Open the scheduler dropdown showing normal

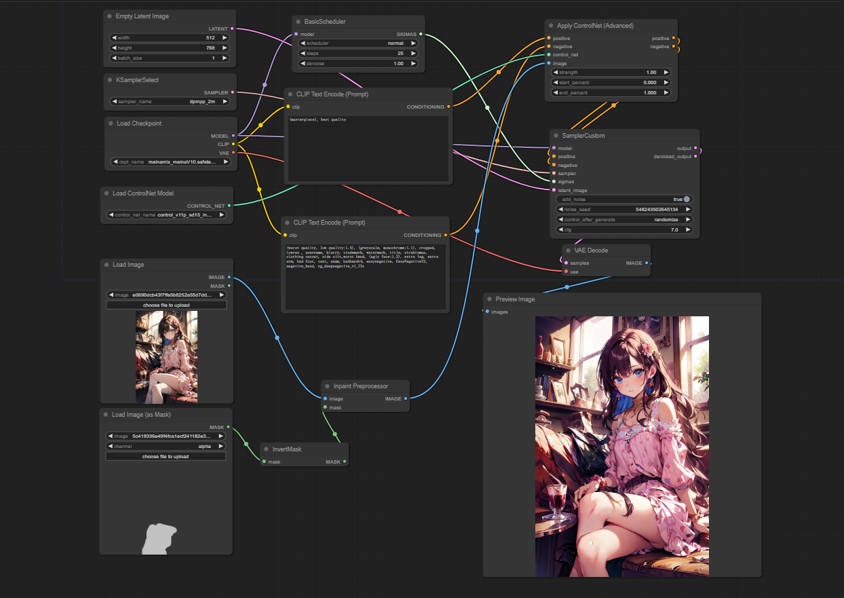point(358,43)
